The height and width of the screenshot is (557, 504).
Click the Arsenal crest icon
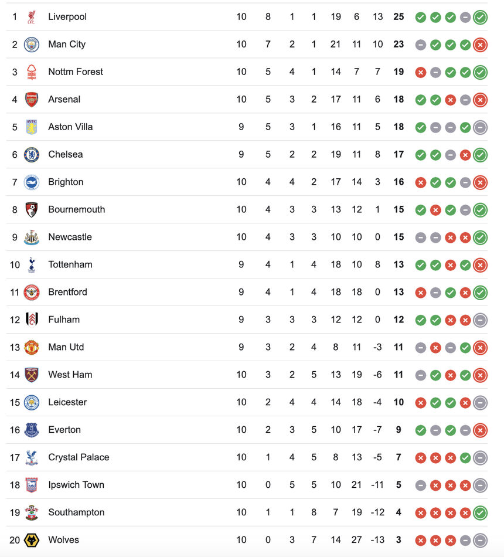coord(32,99)
